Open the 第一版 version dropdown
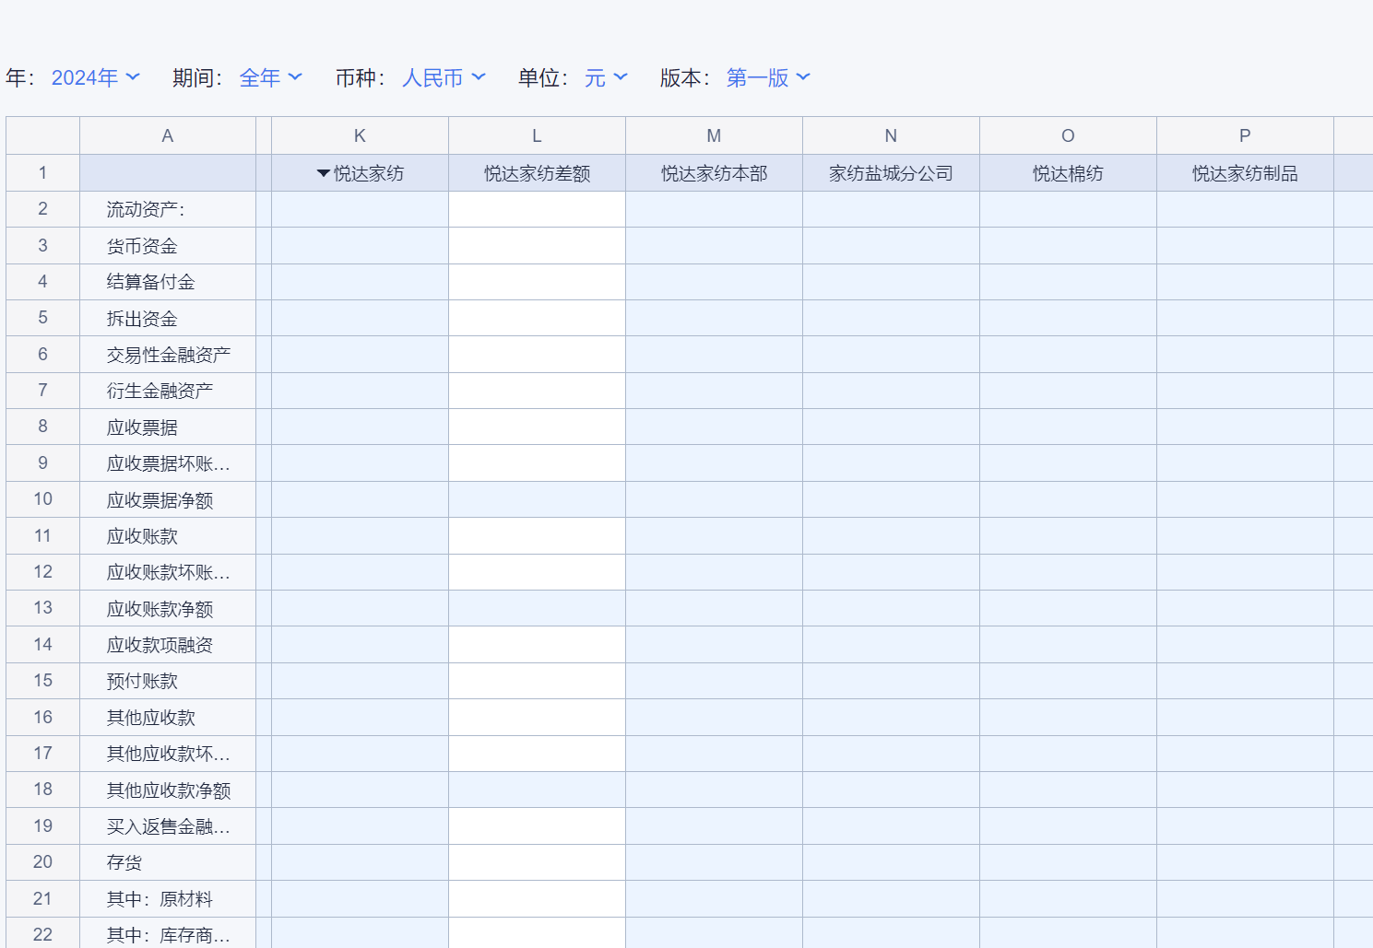This screenshot has height=948, width=1373. point(768,78)
